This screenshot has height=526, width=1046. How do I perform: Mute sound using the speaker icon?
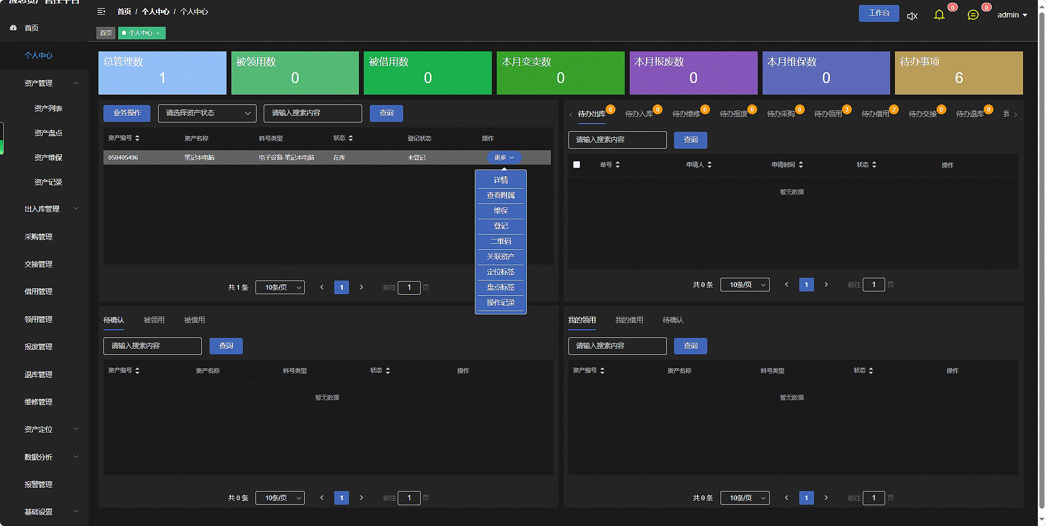912,16
